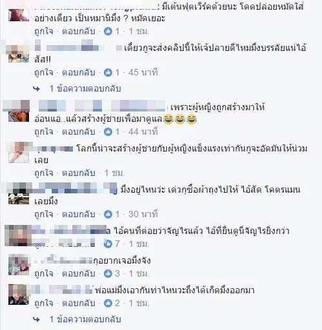Click the like thumb icon on the top comment
322x330 pixels.
[108, 32]
